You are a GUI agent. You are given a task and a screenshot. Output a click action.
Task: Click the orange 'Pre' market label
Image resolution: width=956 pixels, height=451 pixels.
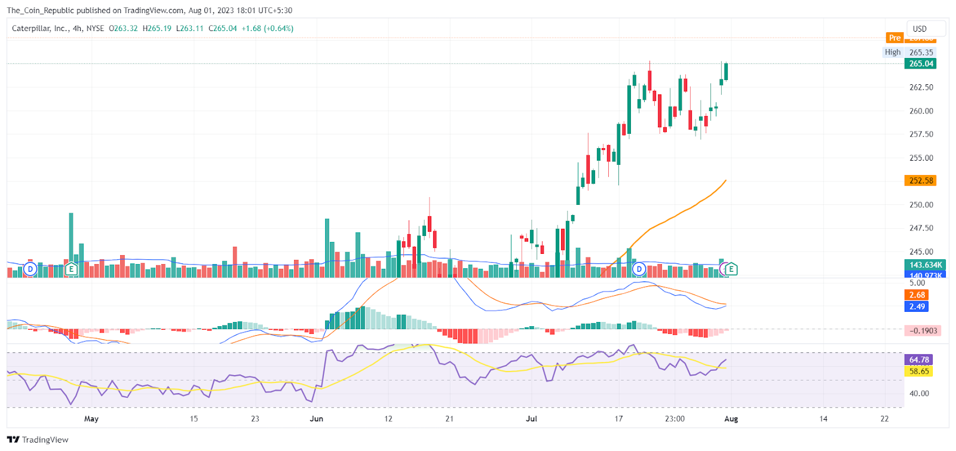pyautogui.click(x=894, y=38)
